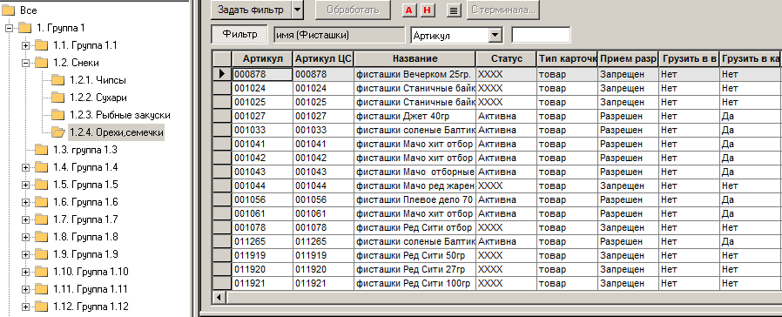Click 'Артикул ЦС' cell '001027'
The width and height of the screenshot is (782, 317).
tap(324, 116)
